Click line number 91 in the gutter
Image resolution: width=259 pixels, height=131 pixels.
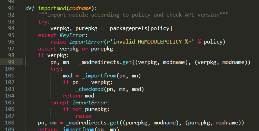[11, 8]
